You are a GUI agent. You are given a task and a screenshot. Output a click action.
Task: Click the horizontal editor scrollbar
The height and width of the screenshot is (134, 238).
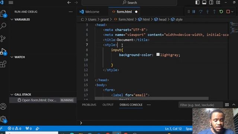pyautogui.click(x=152, y=99)
